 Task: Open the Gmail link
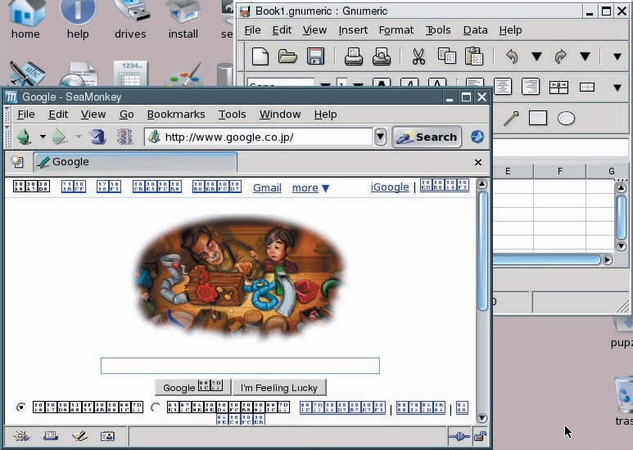point(267,188)
